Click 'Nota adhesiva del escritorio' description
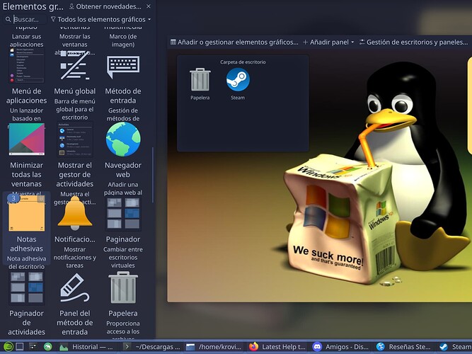The image size is (472, 354). 26,263
